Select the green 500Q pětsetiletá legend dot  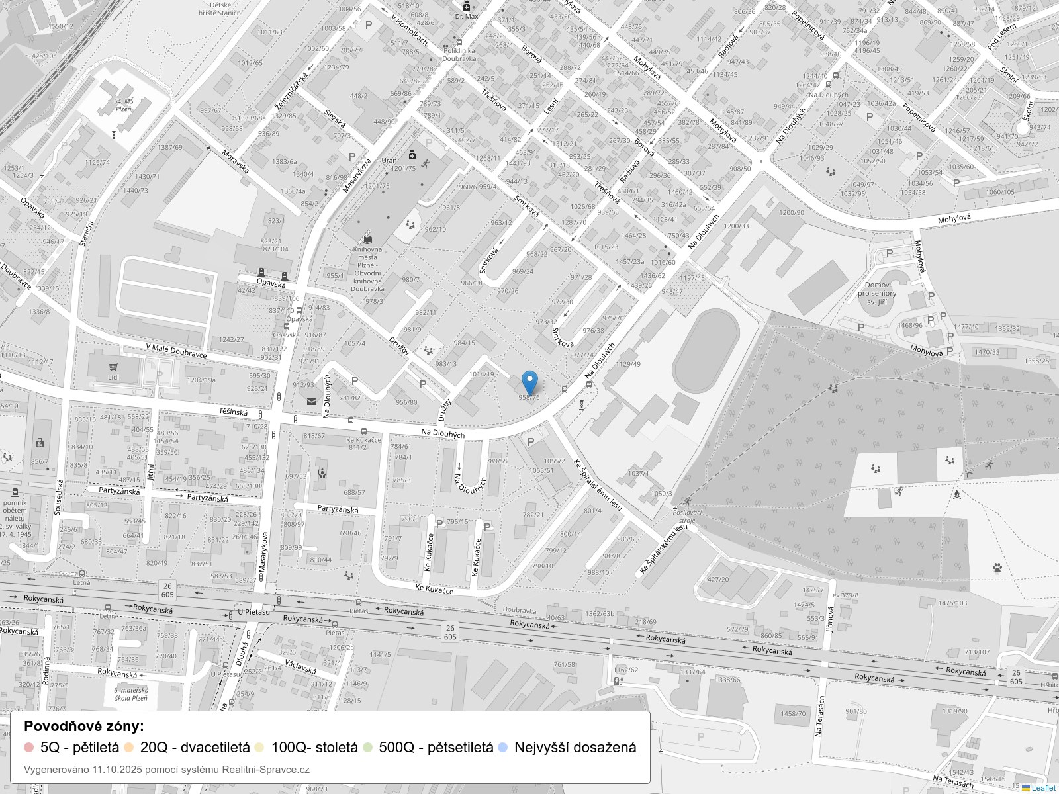(x=367, y=748)
